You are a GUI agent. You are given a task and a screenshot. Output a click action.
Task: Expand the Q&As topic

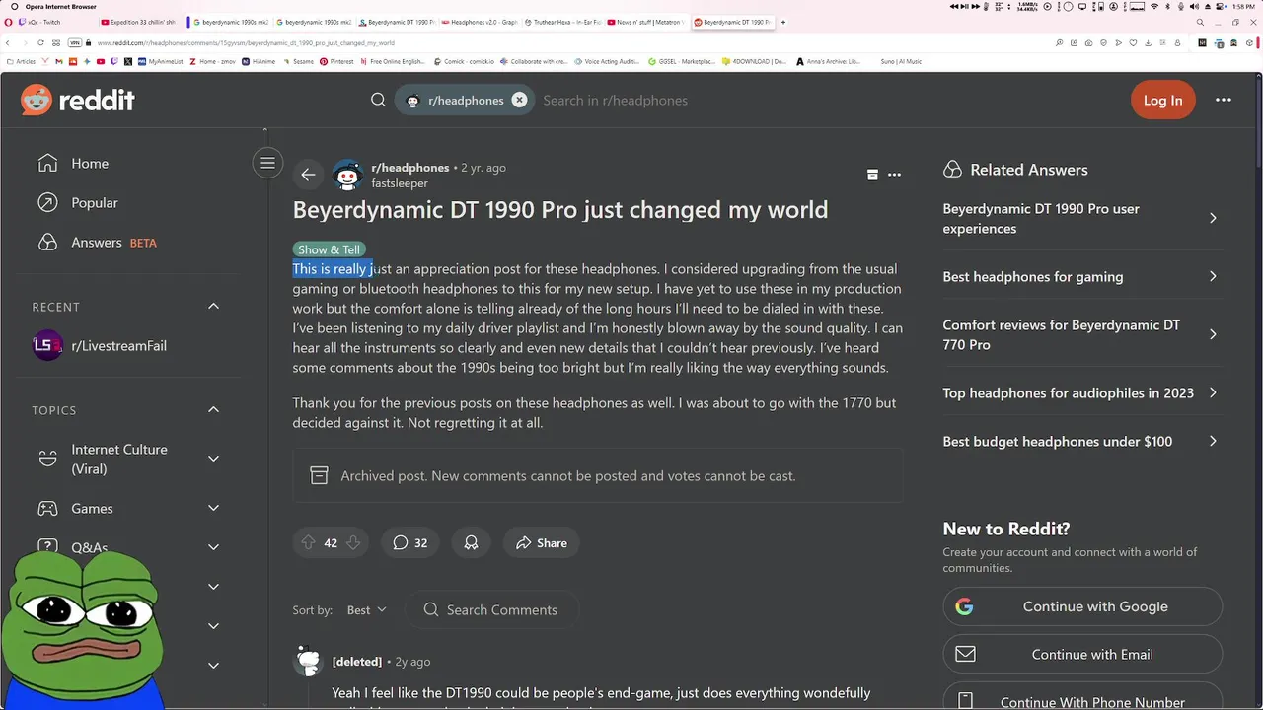(213, 547)
